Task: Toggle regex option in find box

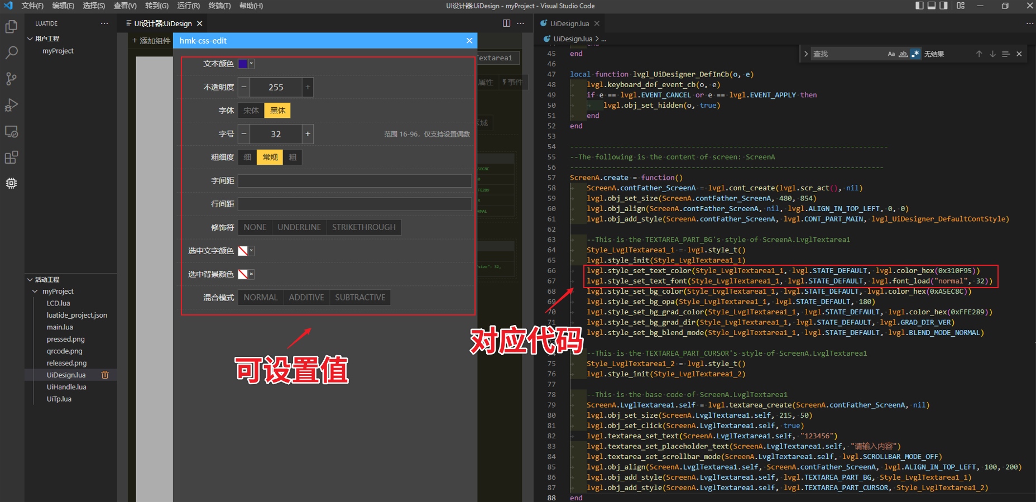Action: (x=915, y=54)
